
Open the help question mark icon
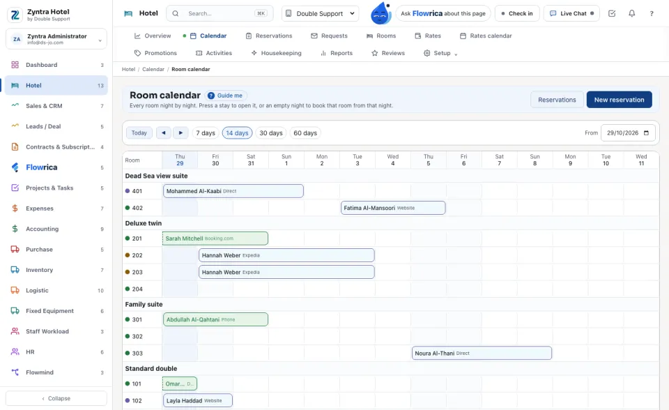coord(652,14)
